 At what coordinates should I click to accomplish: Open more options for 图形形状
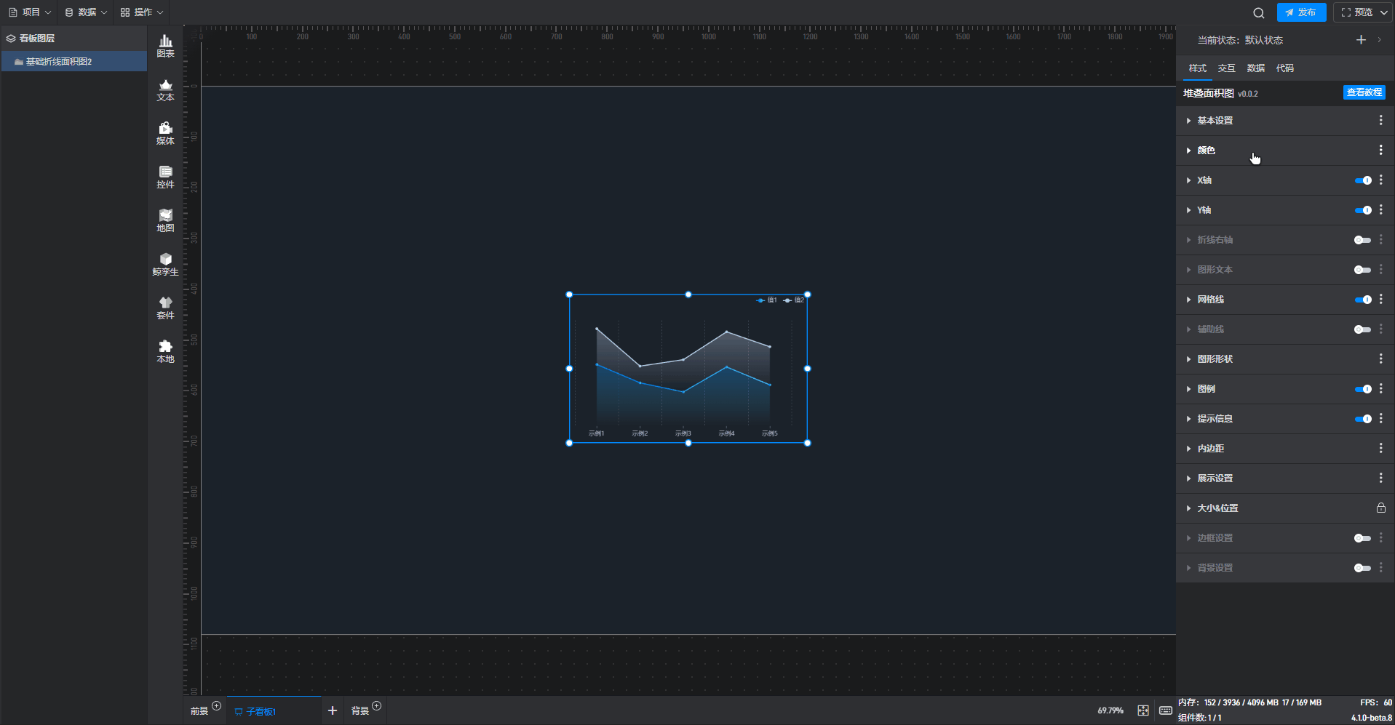tap(1380, 359)
